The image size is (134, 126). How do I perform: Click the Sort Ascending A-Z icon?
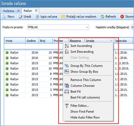click(x=67, y=46)
